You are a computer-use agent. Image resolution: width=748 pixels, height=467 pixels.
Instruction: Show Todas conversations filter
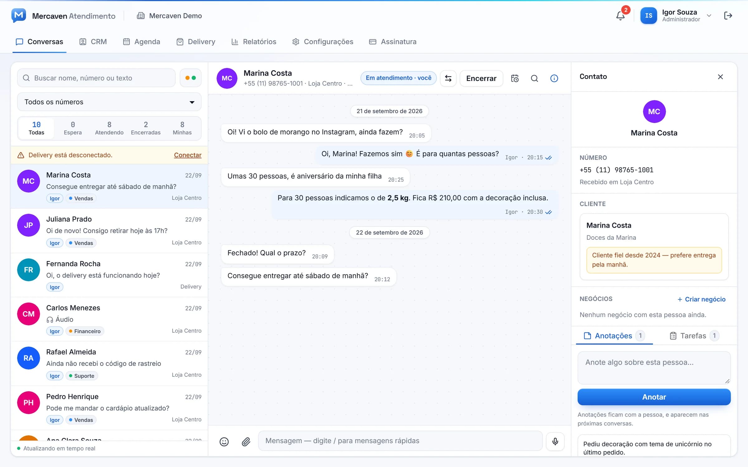(36, 128)
